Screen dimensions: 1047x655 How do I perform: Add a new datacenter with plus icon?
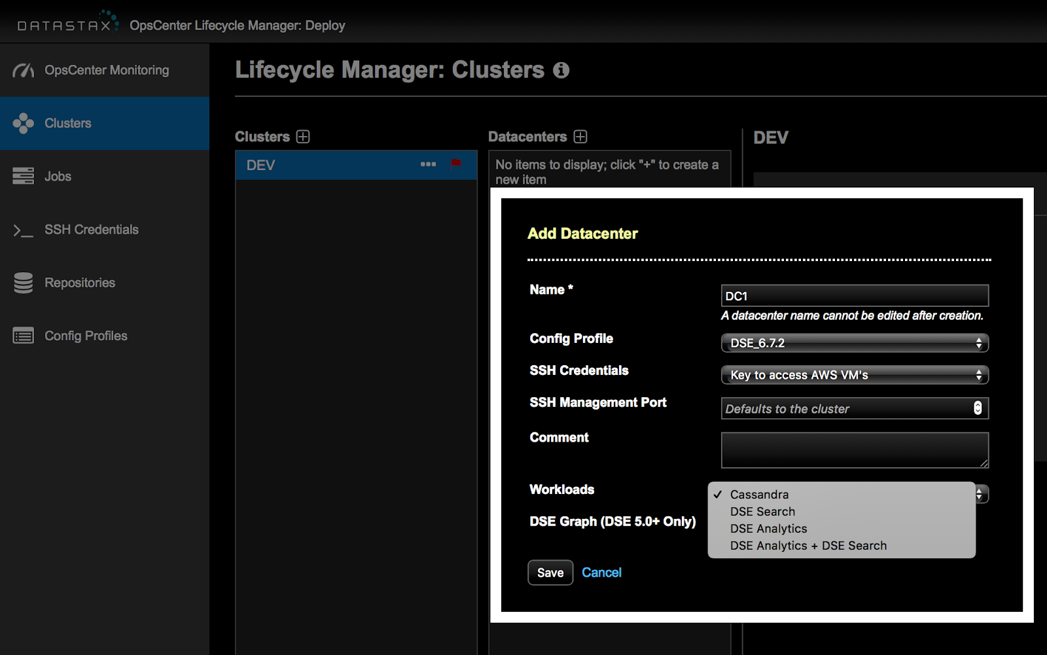pyautogui.click(x=580, y=137)
